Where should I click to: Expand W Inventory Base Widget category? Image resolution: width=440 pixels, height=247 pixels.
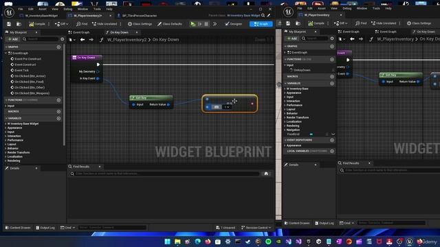point(6,123)
